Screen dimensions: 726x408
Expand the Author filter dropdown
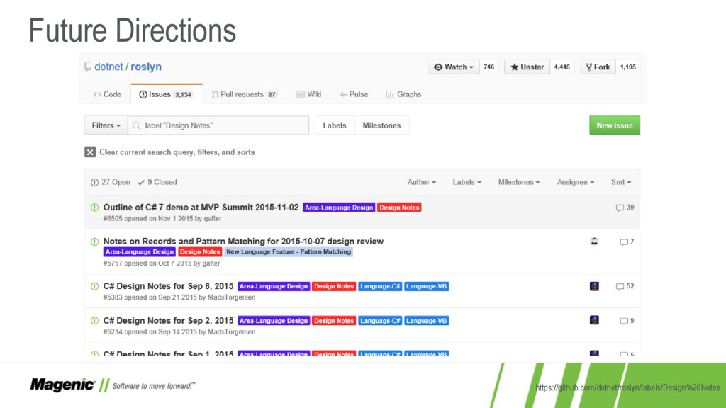click(x=422, y=182)
